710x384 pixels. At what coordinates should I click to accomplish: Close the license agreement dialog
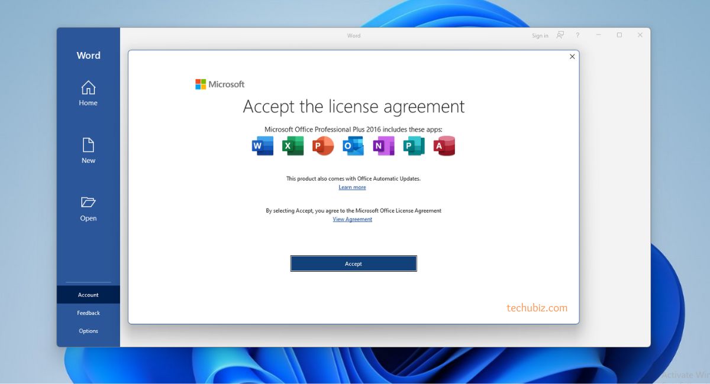pyautogui.click(x=572, y=57)
